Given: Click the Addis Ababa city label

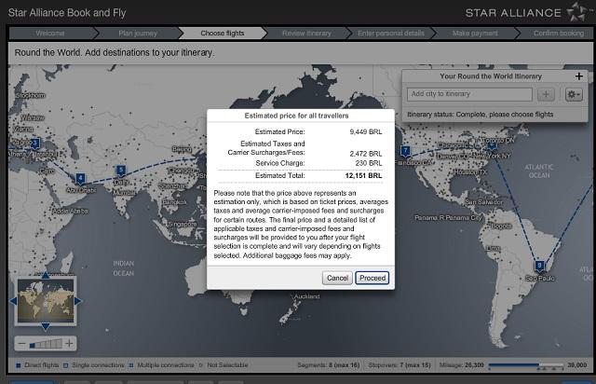Looking at the screenshot, I should point(70,211).
